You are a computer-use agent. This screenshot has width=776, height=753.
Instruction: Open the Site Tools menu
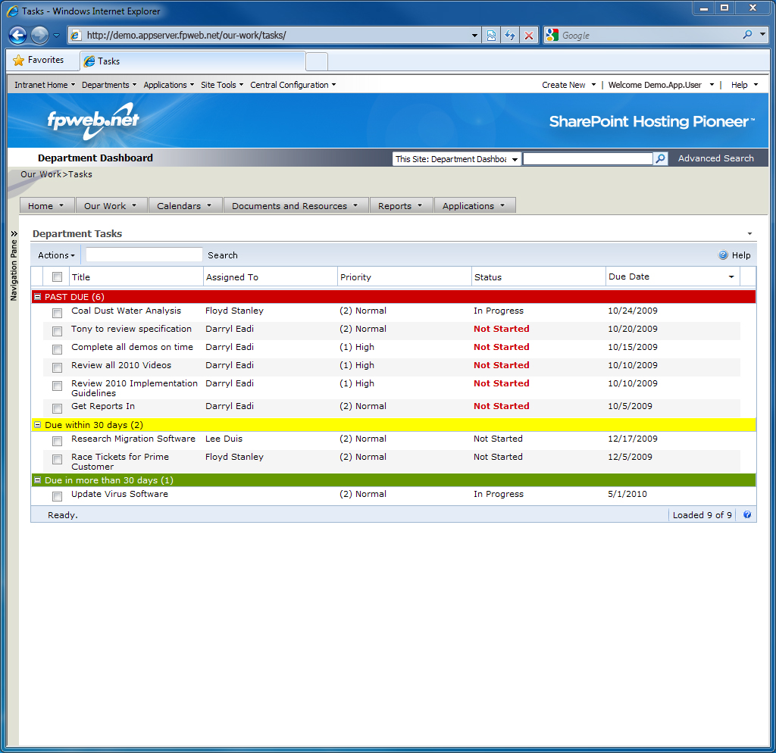pos(221,85)
